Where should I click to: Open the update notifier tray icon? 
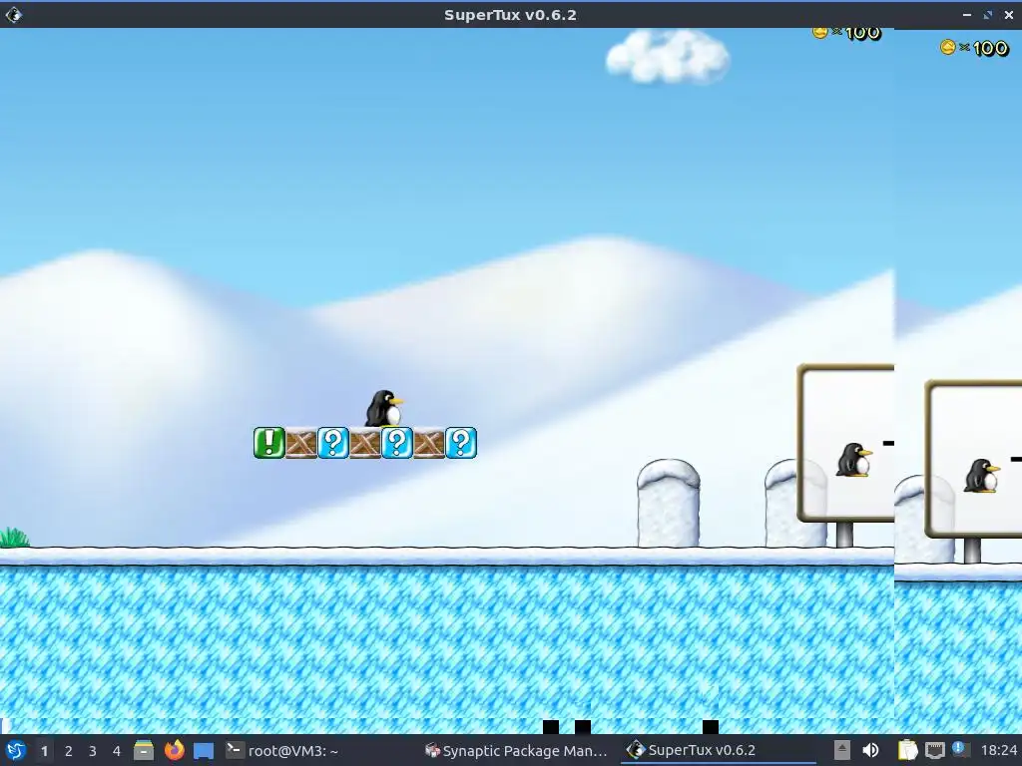click(x=959, y=749)
